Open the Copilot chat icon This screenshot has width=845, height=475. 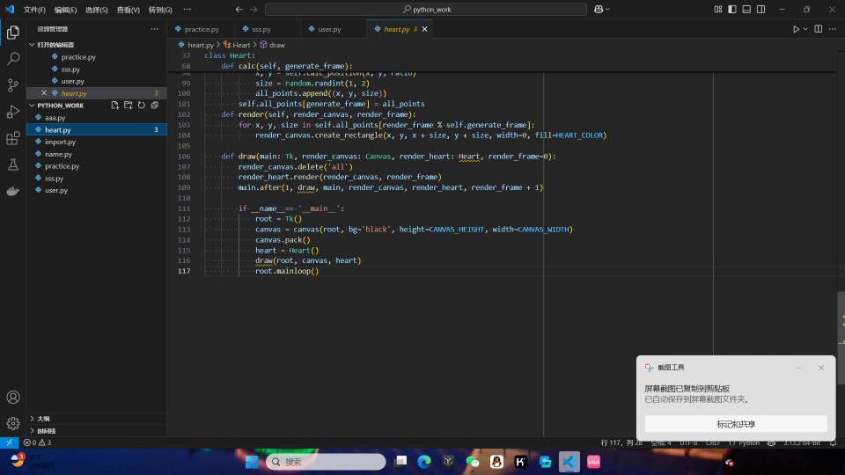599,9
